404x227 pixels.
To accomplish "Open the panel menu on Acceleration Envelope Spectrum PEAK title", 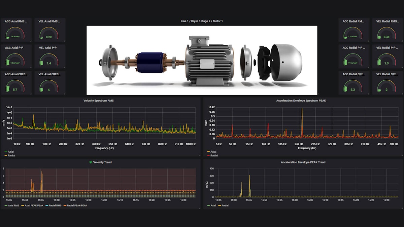I will tap(301, 100).
